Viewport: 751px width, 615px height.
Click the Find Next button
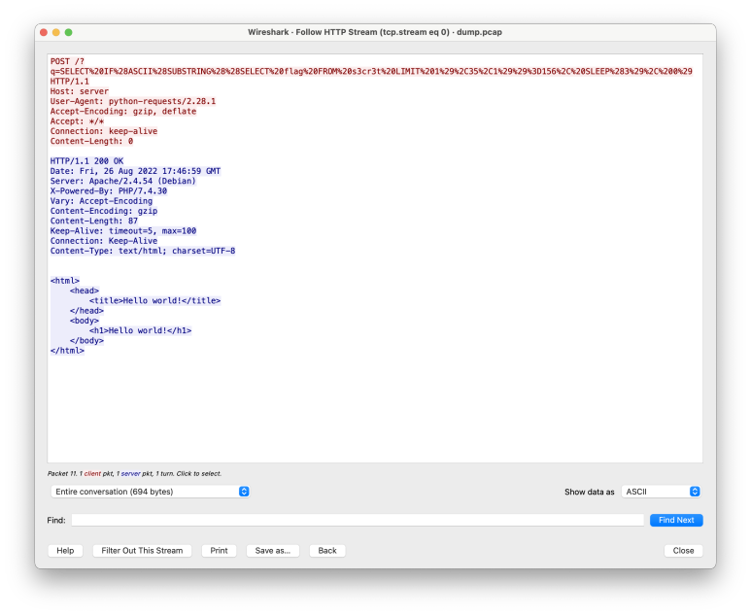[676, 520]
